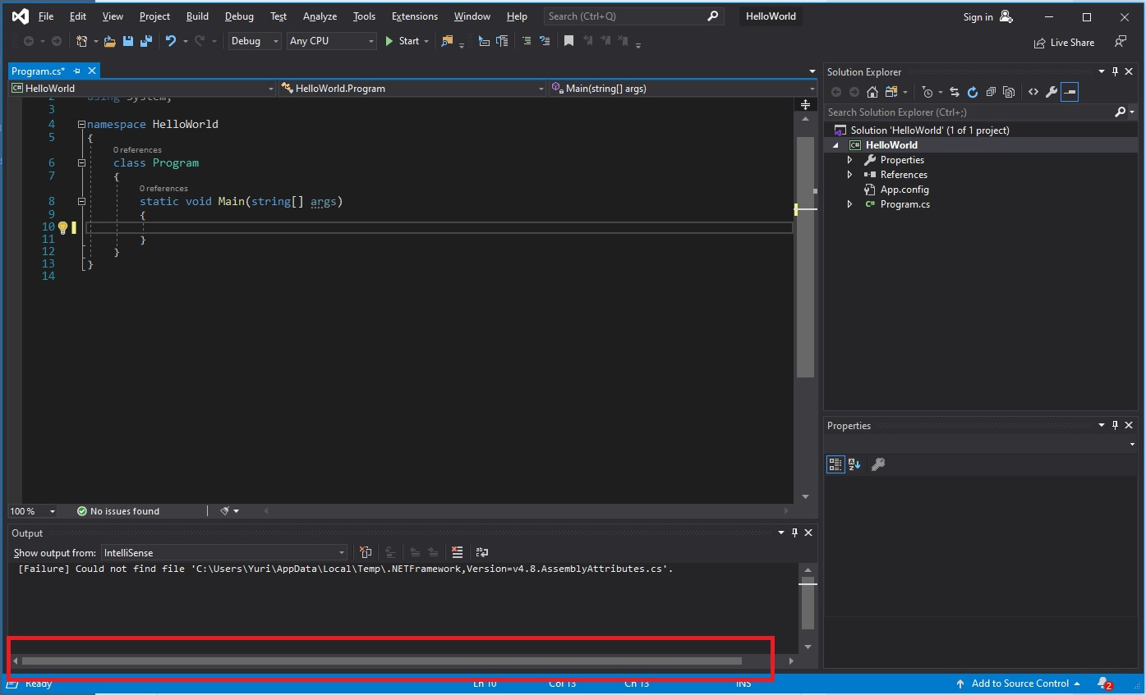Click the Search (Ctrl+Q) box
Image resolution: width=1146 pixels, height=695 pixels.
click(633, 16)
